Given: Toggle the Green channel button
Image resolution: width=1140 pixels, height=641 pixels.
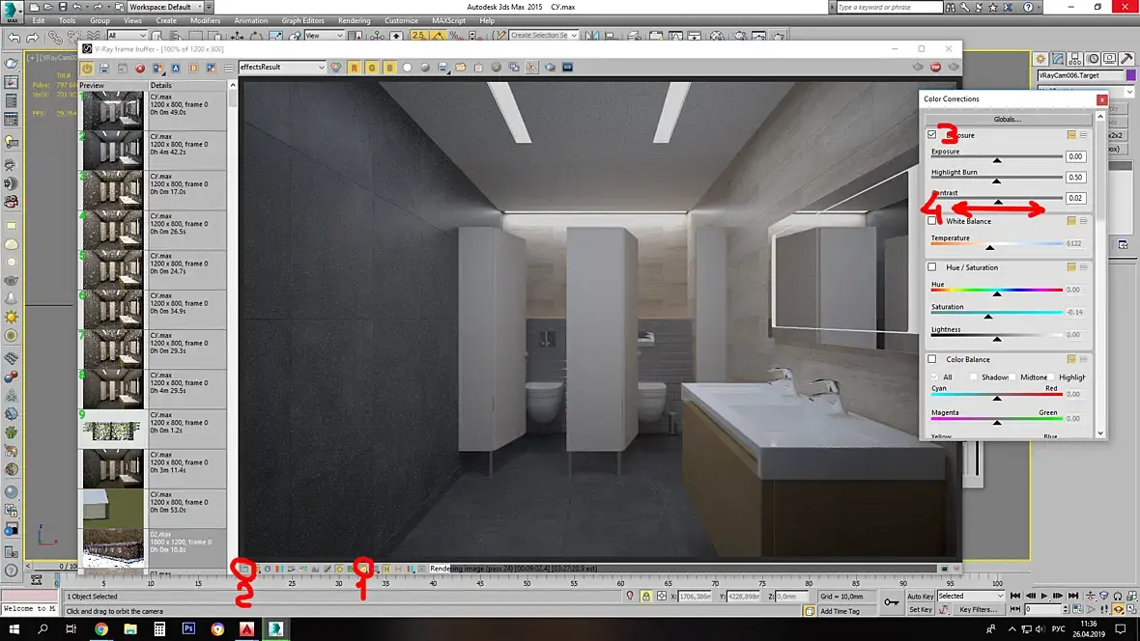Looking at the screenshot, I should click(372, 68).
